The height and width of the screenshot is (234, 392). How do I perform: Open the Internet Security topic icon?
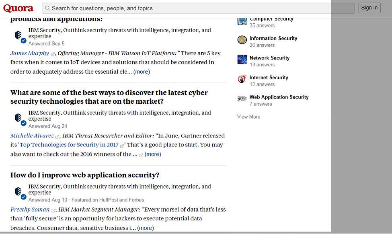[242, 79]
